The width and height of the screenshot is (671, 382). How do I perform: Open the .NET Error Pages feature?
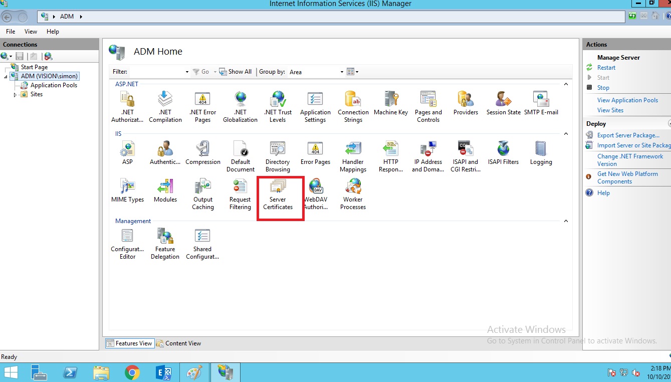[x=202, y=107]
